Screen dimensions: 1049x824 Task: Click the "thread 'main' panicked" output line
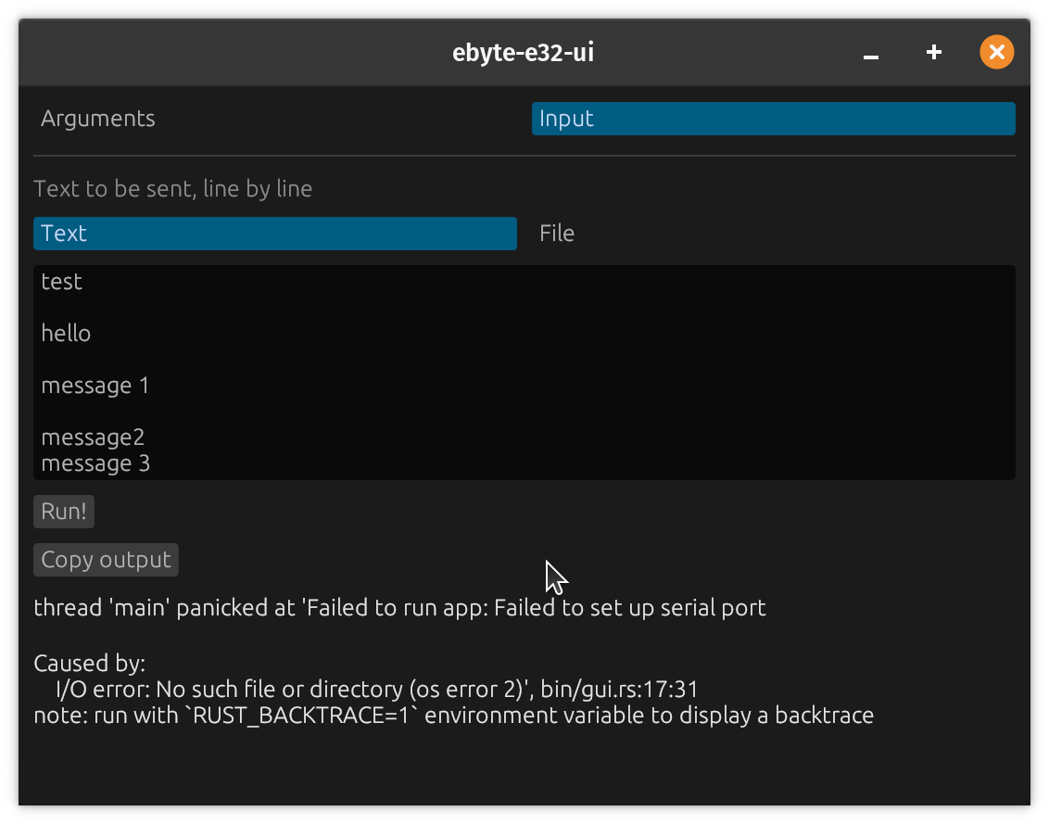pyautogui.click(x=399, y=608)
